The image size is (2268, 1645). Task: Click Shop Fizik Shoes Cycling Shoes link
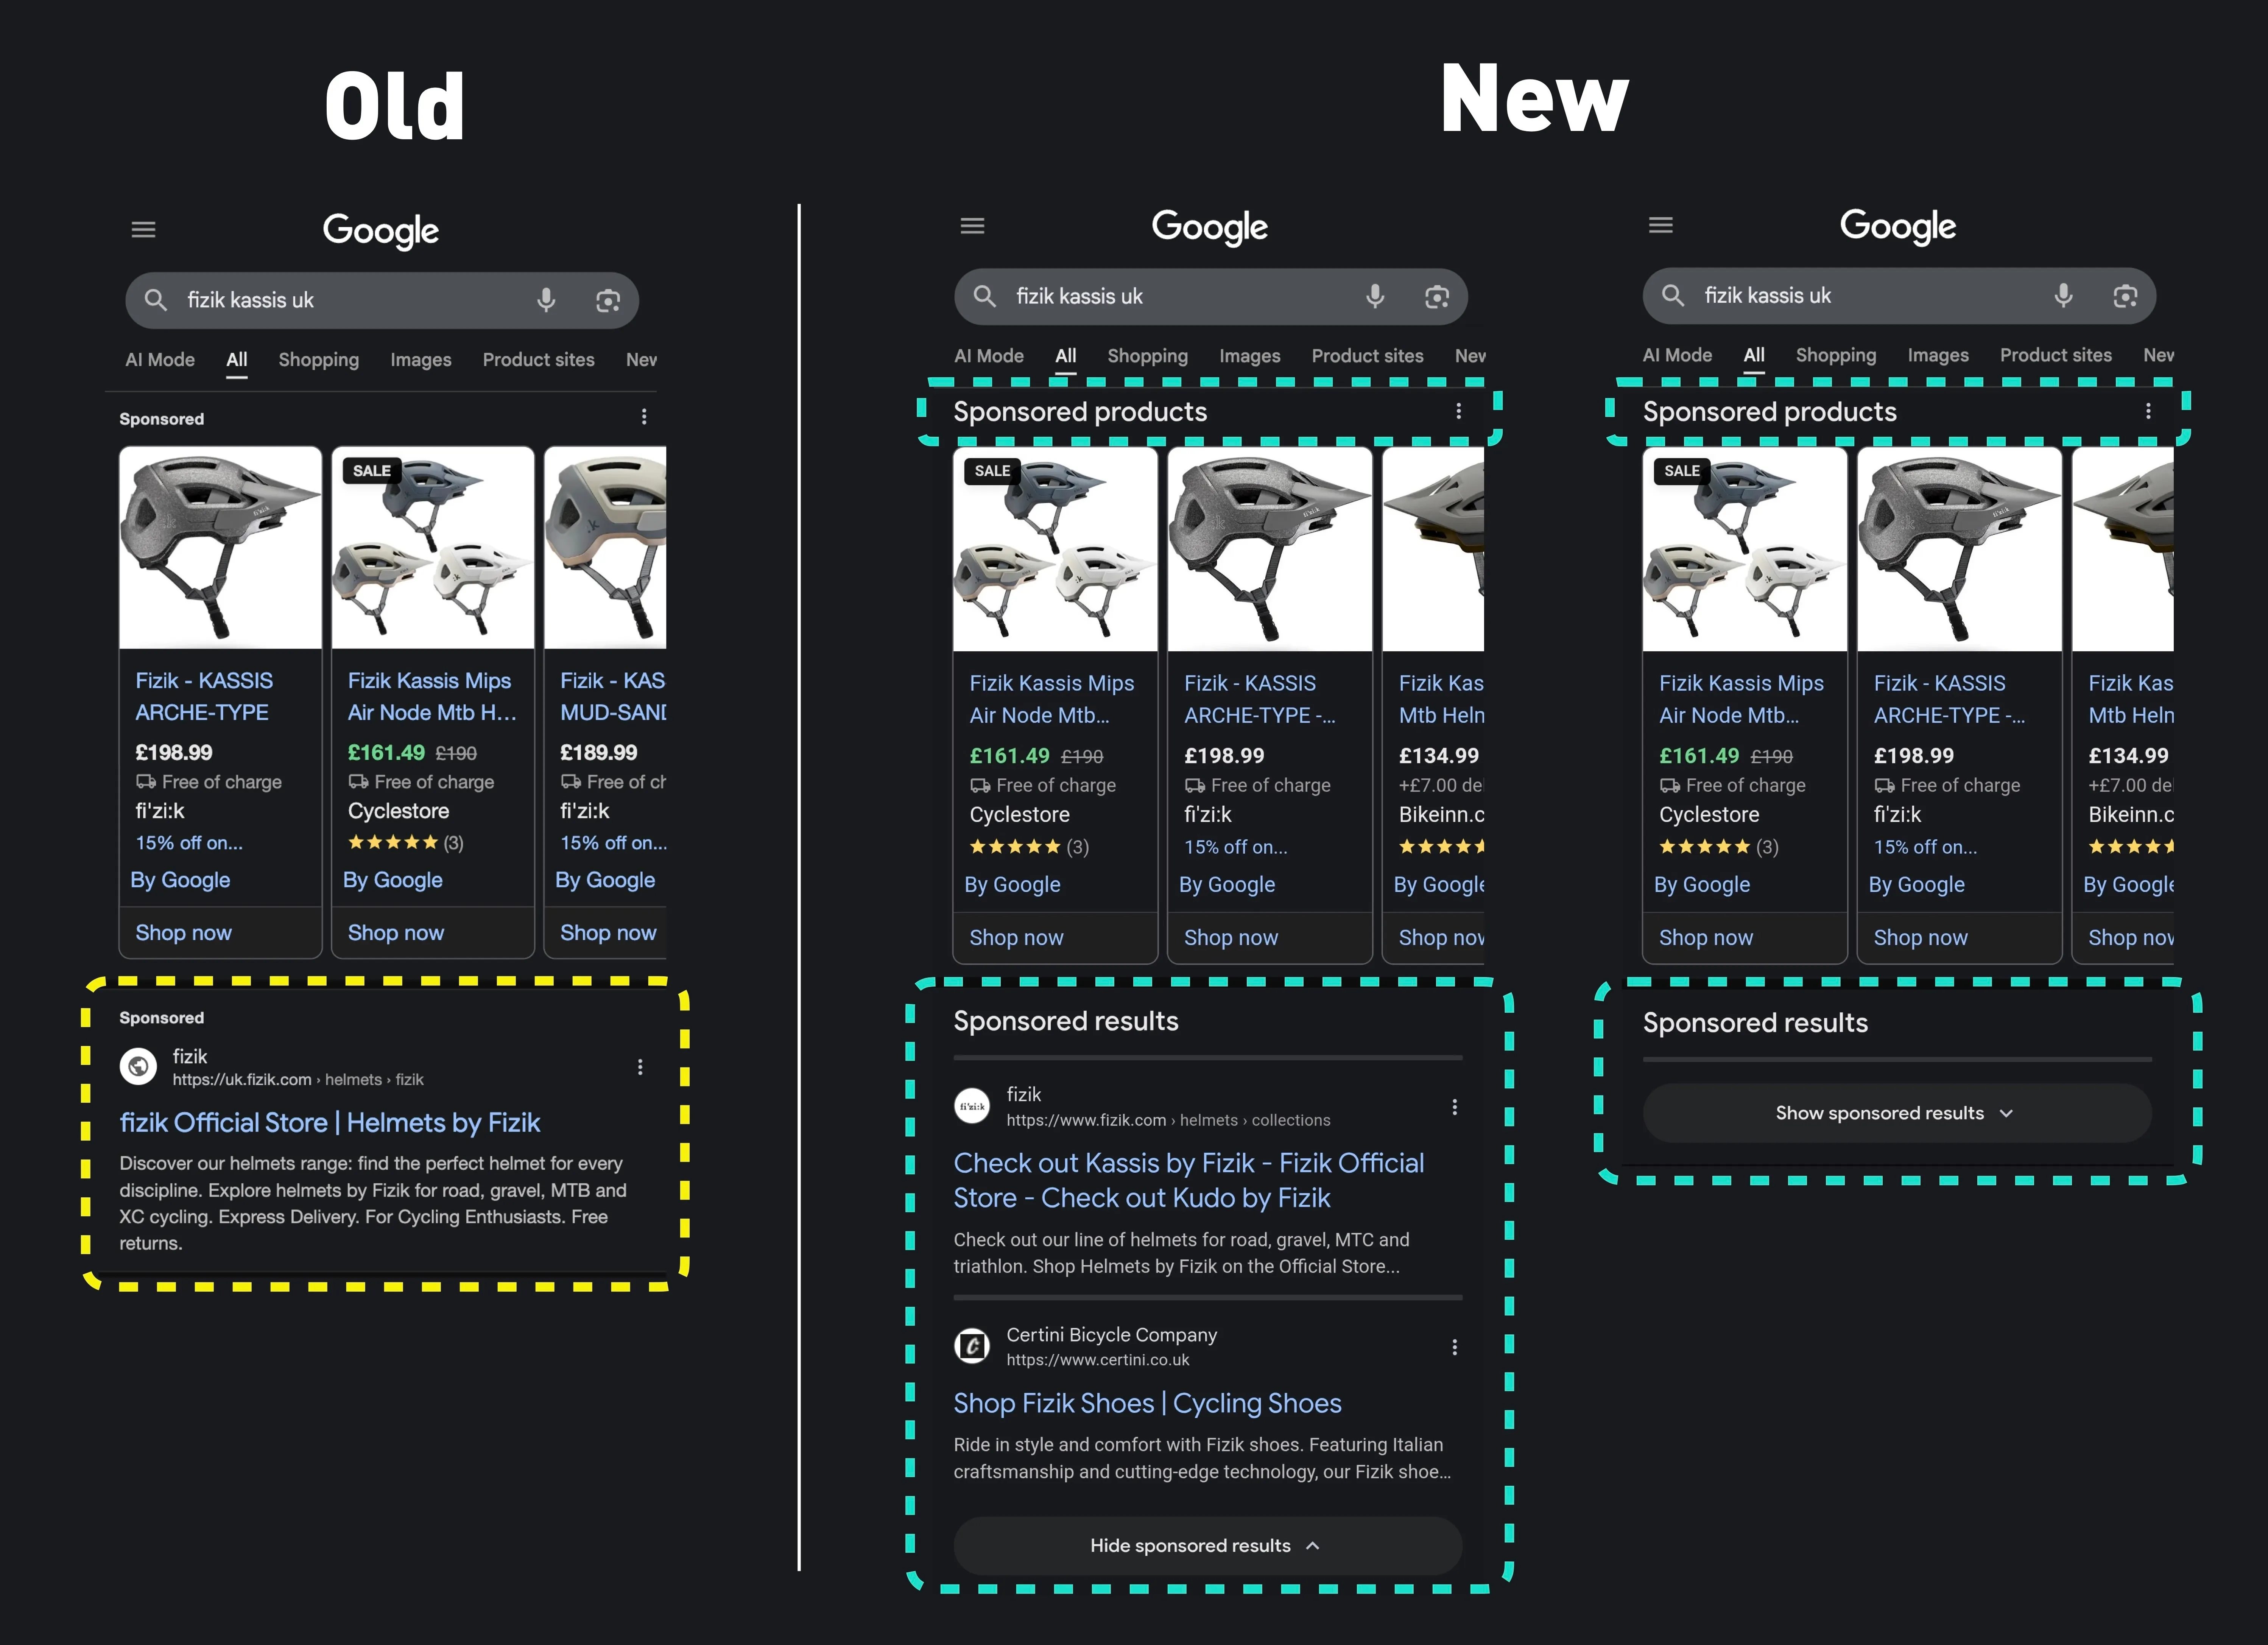coord(1147,1403)
